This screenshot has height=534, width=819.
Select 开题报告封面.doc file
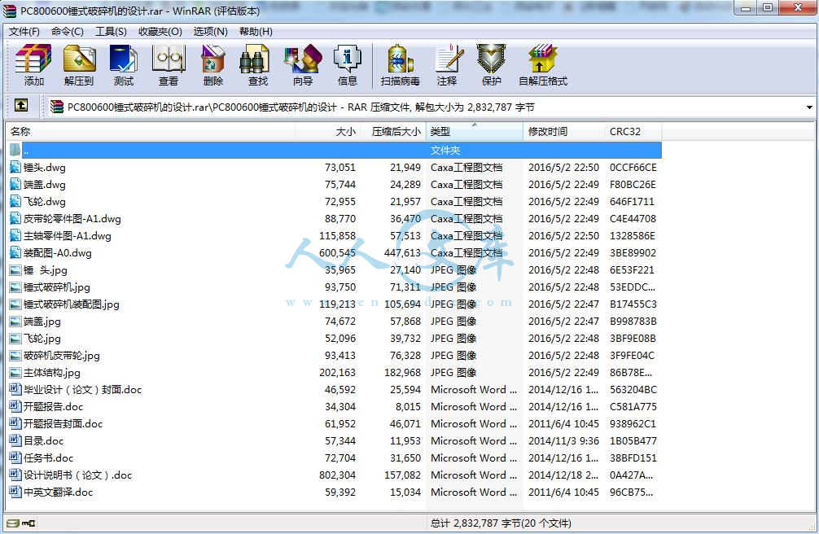pos(335,424)
